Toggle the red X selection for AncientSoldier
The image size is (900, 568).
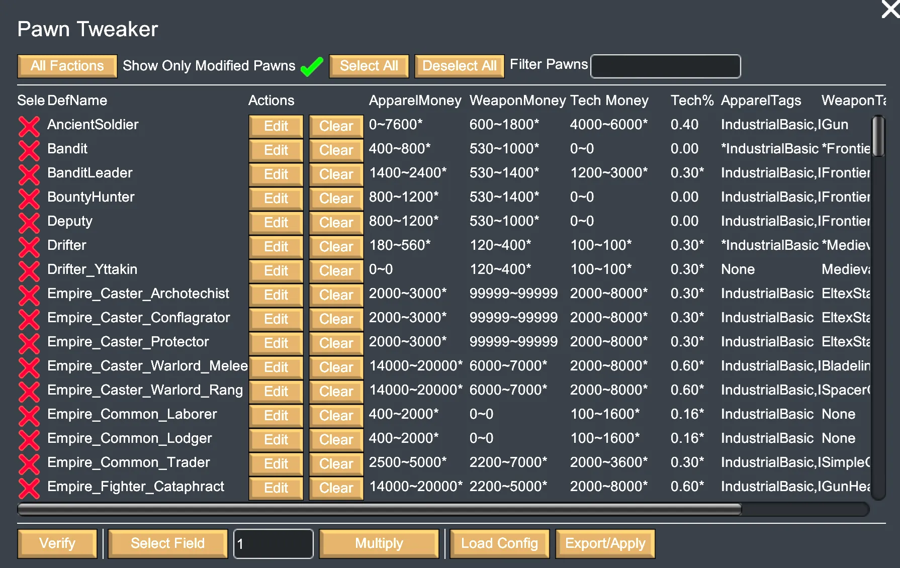pyautogui.click(x=29, y=126)
